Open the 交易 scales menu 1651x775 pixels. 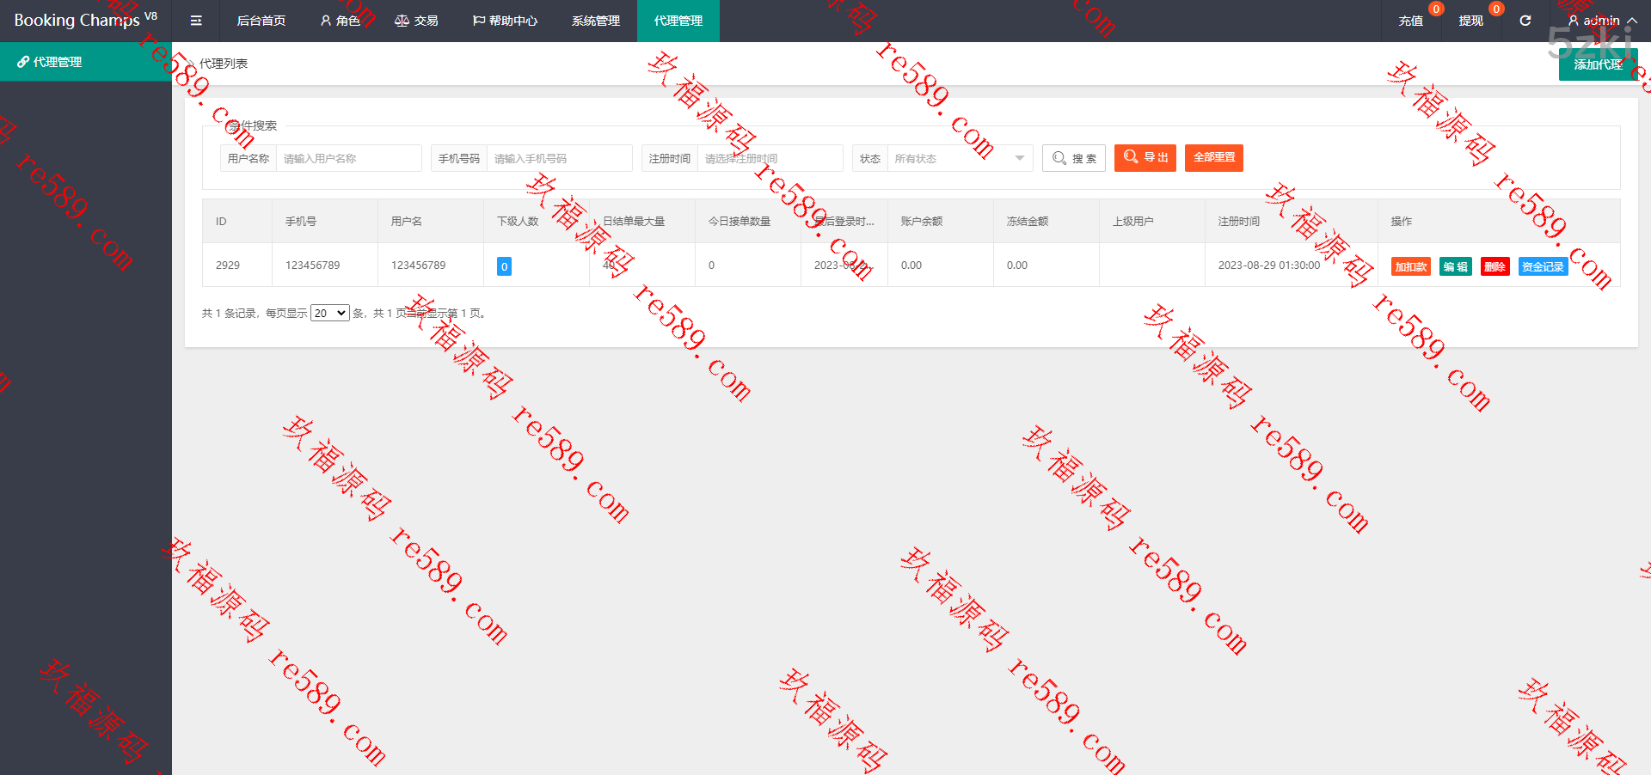(416, 21)
